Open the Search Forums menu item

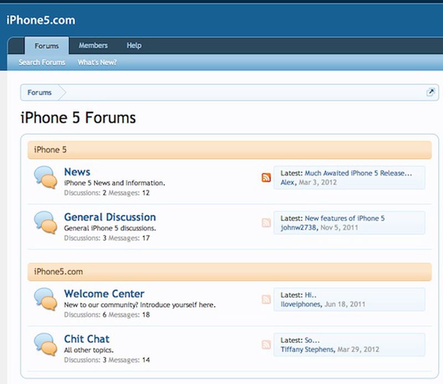[42, 62]
